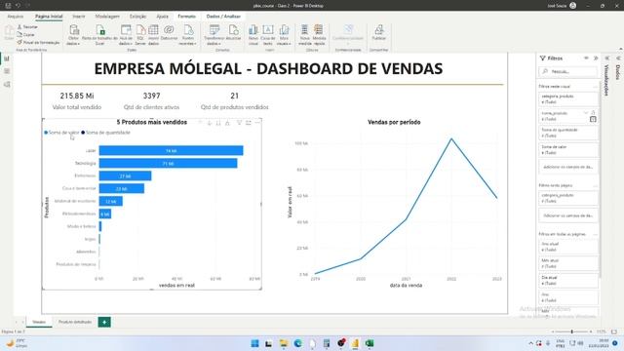This screenshot has width=624, height=351.
Task: Open the Modelagem ribbon tab
Action: tap(107, 17)
